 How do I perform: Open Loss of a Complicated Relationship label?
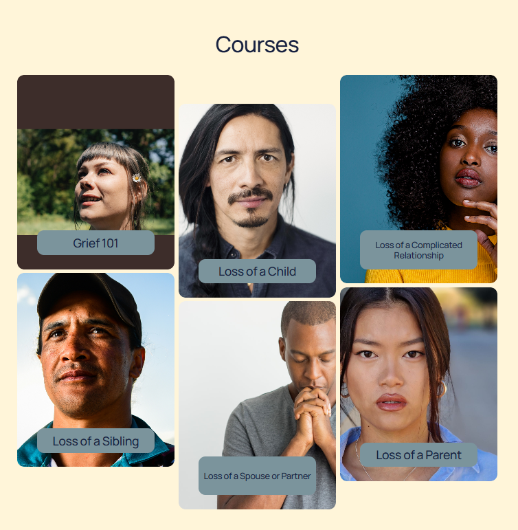click(418, 250)
